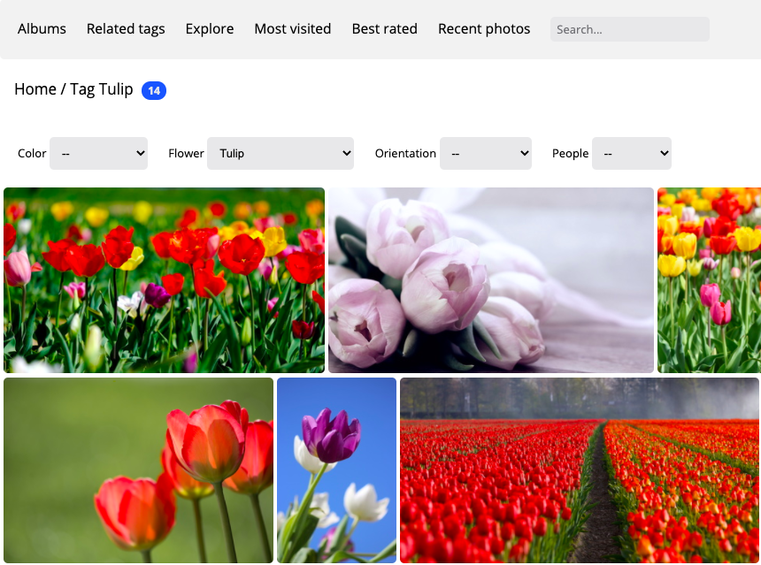Screen dimensions: 761x565
Task: Click the blue 14 photo count badge
Action: point(154,91)
